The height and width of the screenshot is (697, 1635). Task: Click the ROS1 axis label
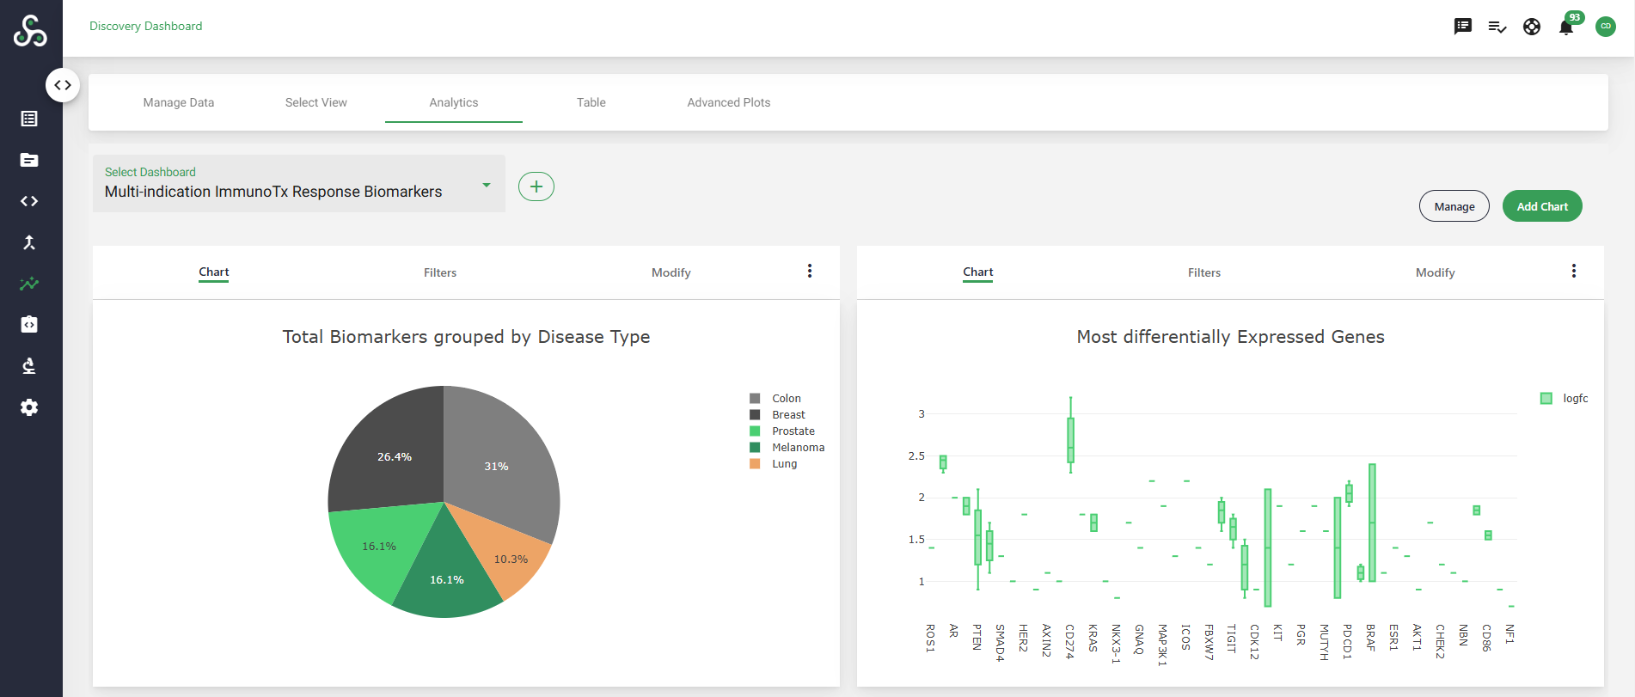point(930,639)
